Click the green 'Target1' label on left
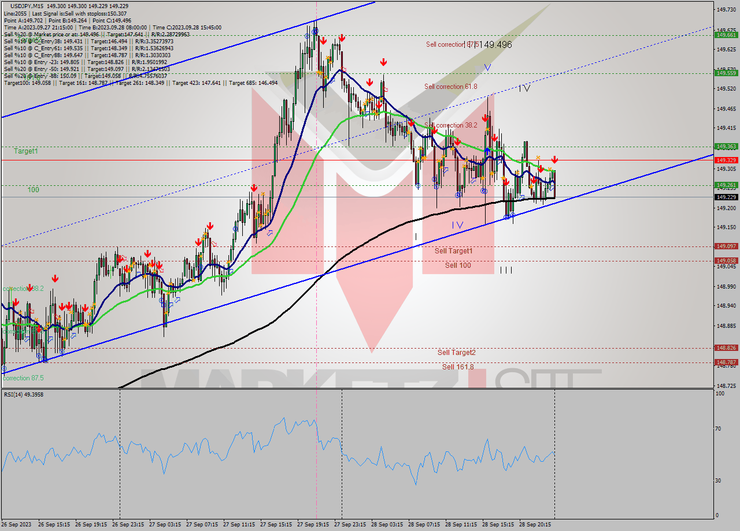This screenshot has width=740, height=531. click(x=26, y=151)
